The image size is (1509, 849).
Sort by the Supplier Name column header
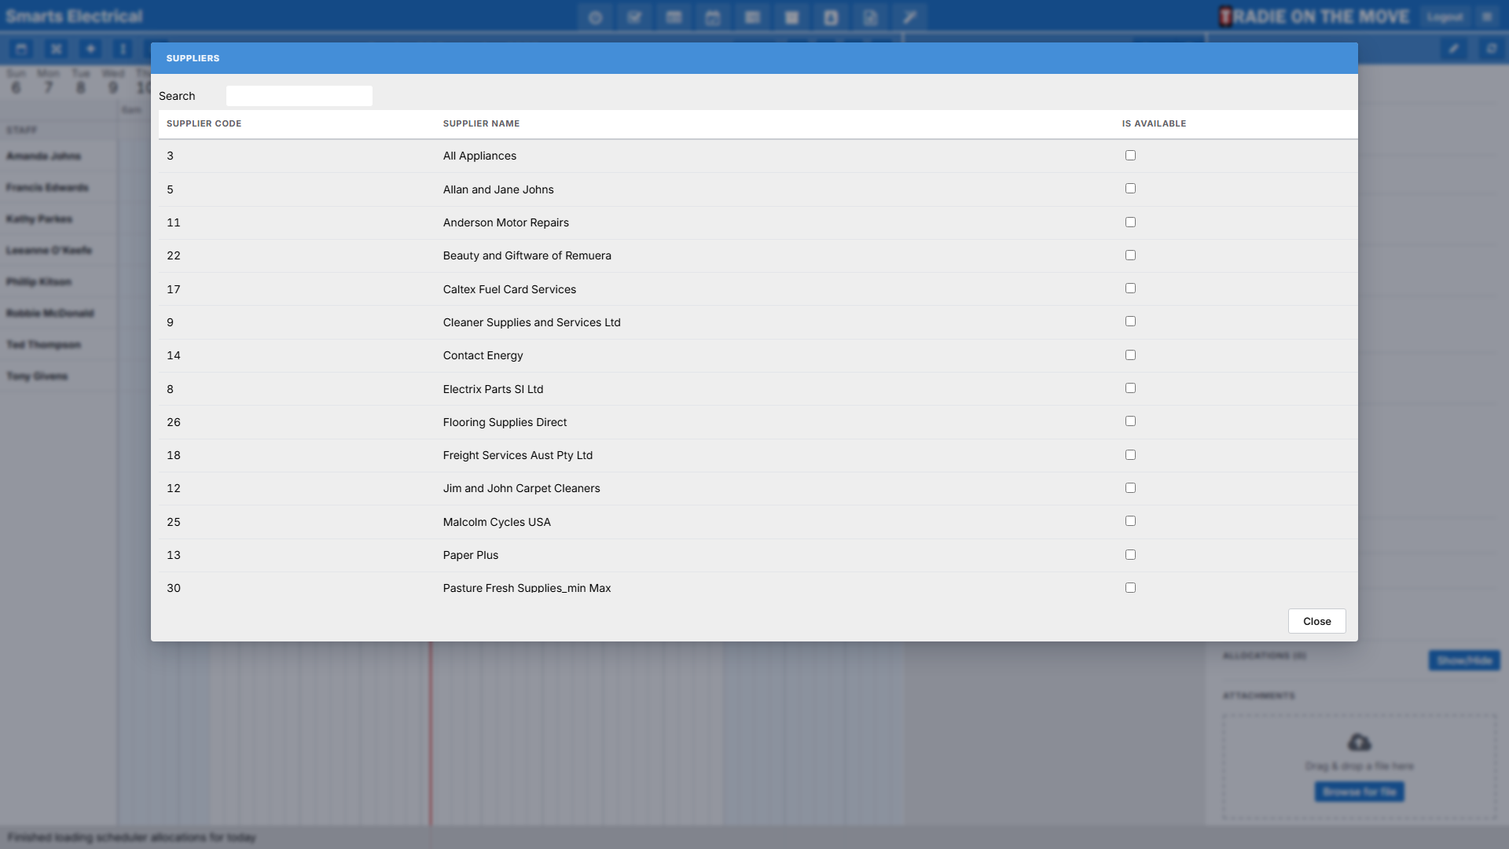click(481, 123)
